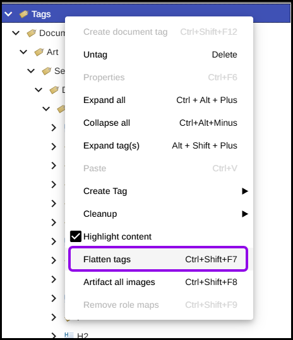293x340 pixels.
Task: Collapse the Tags root node
Action: pos(8,15)
